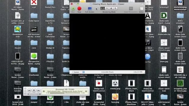Image resolution: width=189 pixels, height=106 pixels.
Task: Select the iThankU folder
Action: point(50,56)
